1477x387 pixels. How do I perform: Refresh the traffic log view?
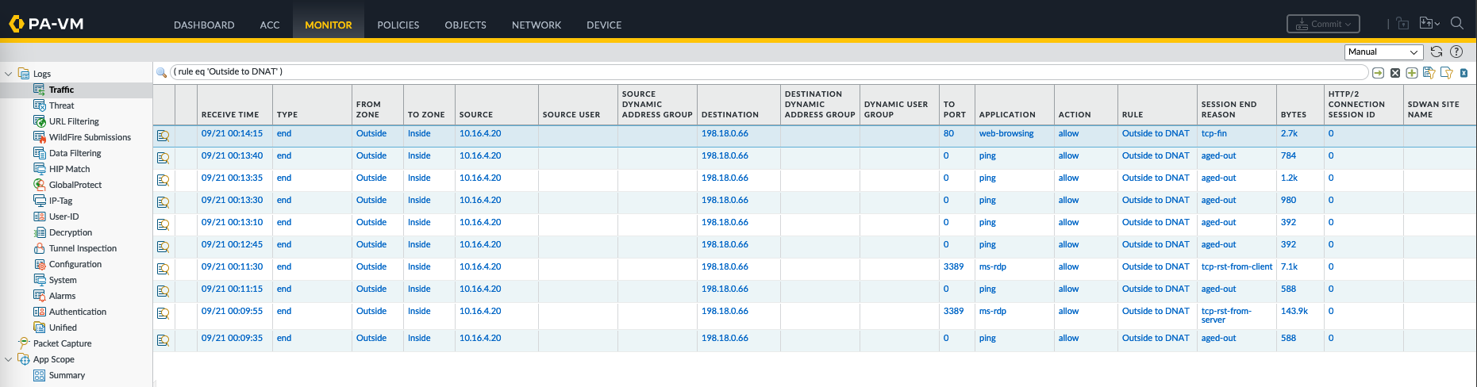(x=1437, y=52)
